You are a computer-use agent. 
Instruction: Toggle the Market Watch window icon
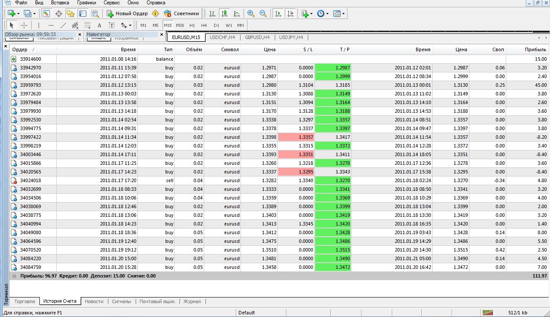46,13
